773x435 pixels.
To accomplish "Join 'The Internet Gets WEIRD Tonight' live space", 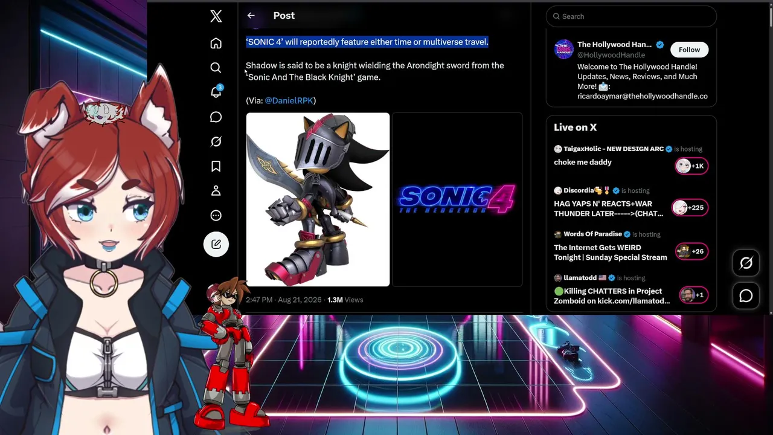I will pyautogui.click(x=611, y=253).
